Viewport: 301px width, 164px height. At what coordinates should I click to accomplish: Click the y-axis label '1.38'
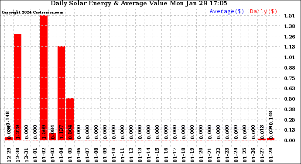(290, 26)
